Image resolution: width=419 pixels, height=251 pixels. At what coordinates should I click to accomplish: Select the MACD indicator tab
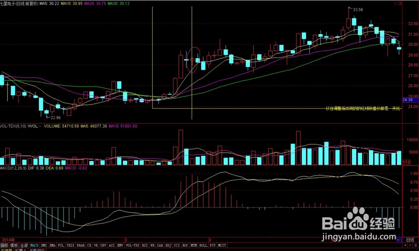[x=34, y=246]
